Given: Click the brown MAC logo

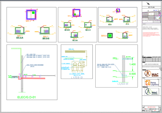Looking at the screenshot, I should pos(151,73).
